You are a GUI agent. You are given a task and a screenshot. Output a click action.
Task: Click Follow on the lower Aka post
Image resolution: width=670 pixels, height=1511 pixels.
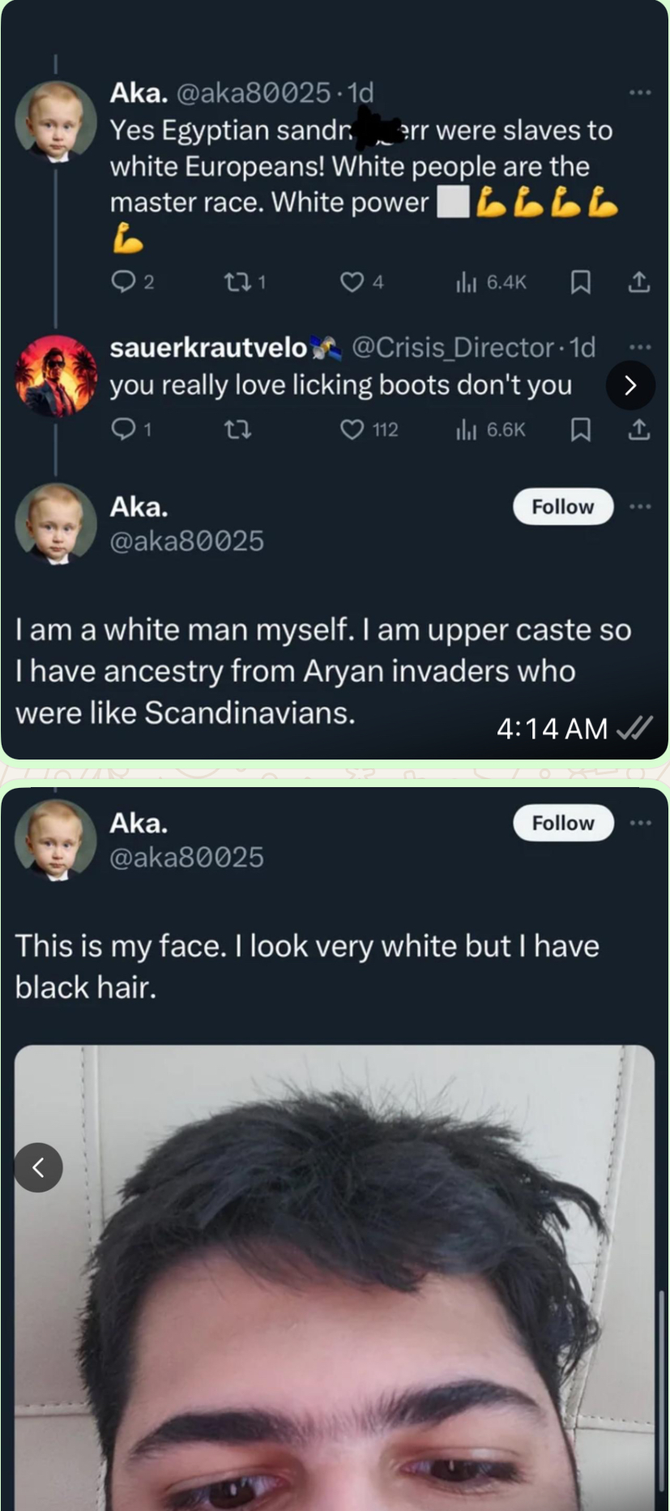point(563,823)
